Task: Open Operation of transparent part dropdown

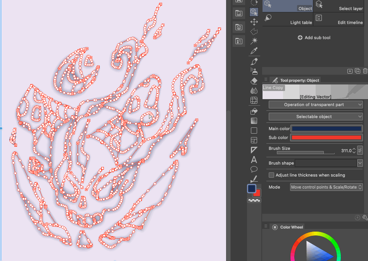Action: 316,105
